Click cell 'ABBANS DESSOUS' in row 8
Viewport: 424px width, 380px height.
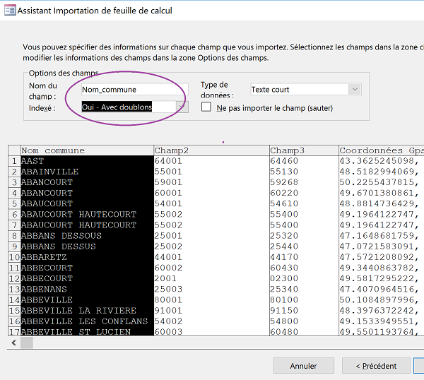point(87,236)
